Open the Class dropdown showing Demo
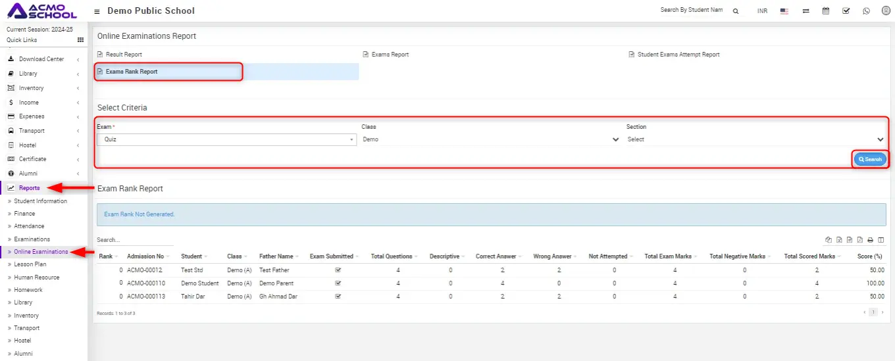The width and height of the screenshot is (895, 361). point(490,139)
